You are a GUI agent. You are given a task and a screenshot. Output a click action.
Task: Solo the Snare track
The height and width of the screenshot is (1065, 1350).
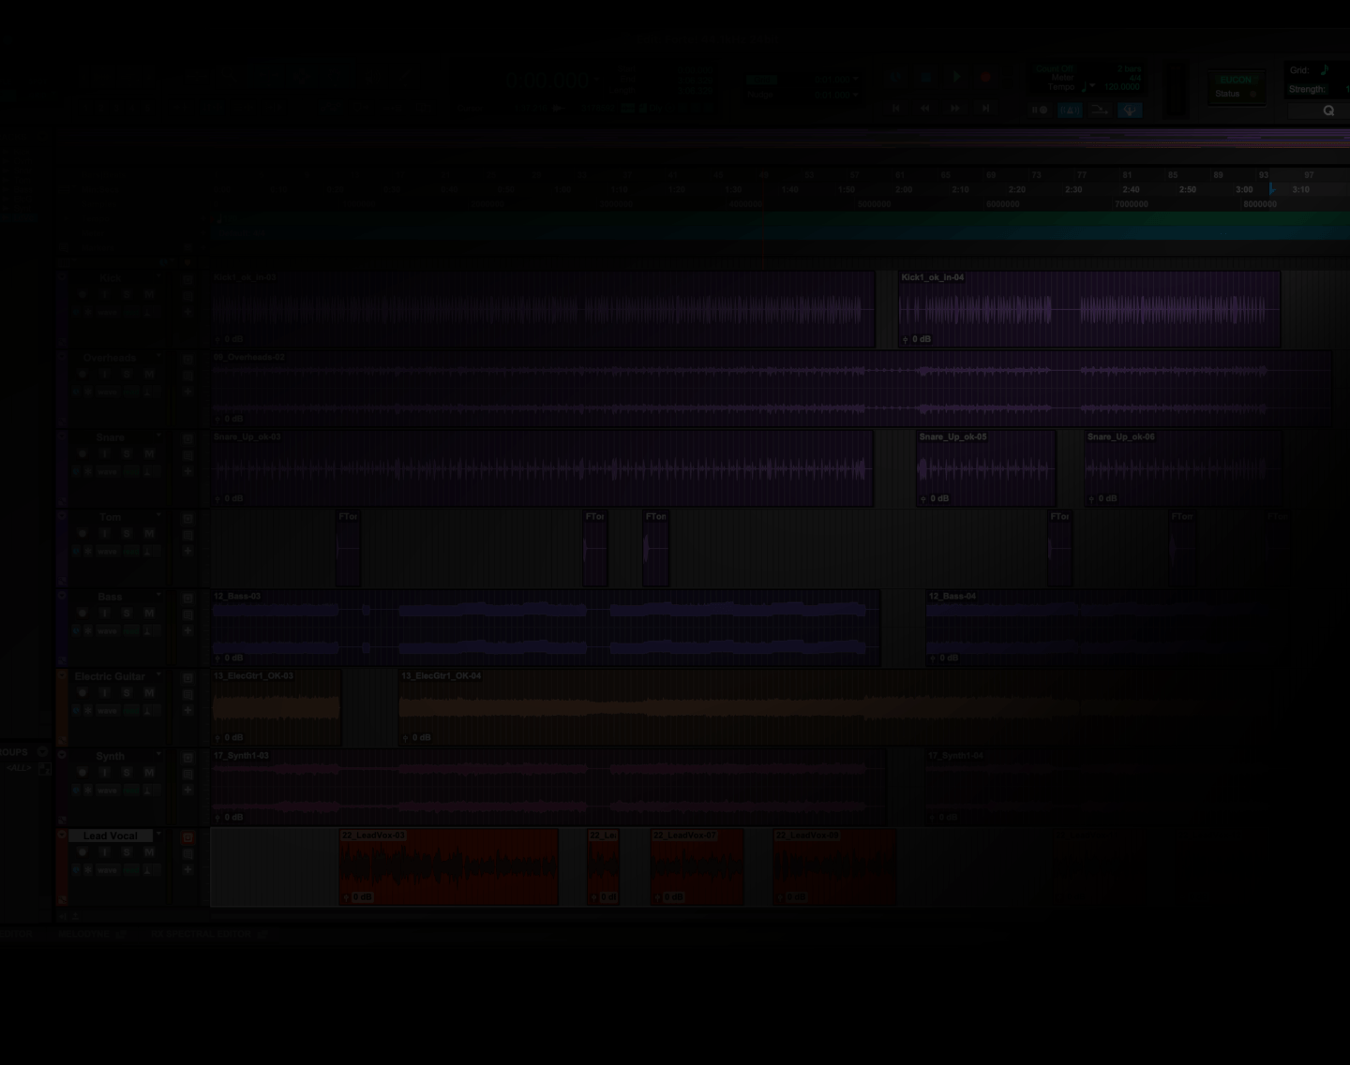click(127, 453)
